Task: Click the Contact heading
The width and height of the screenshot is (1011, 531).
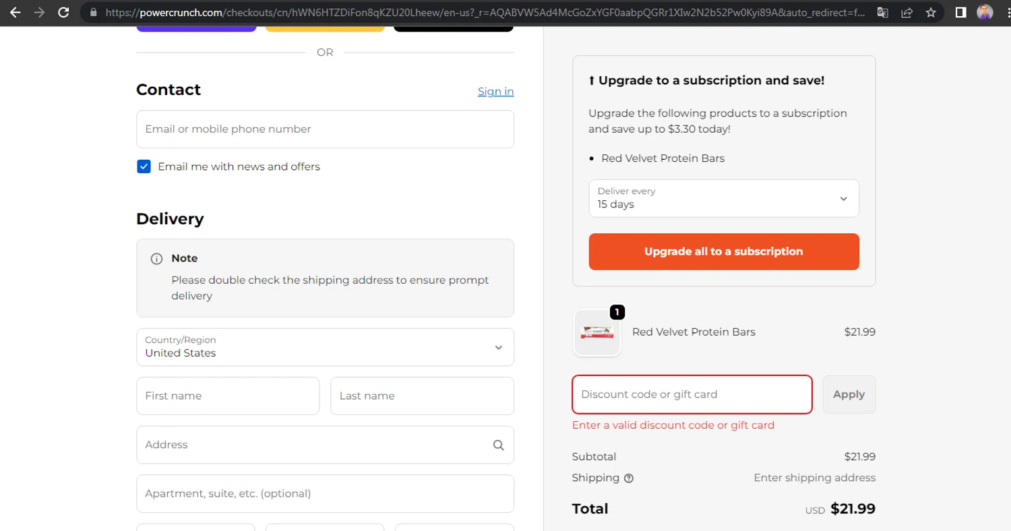Action: click(168, 90)
